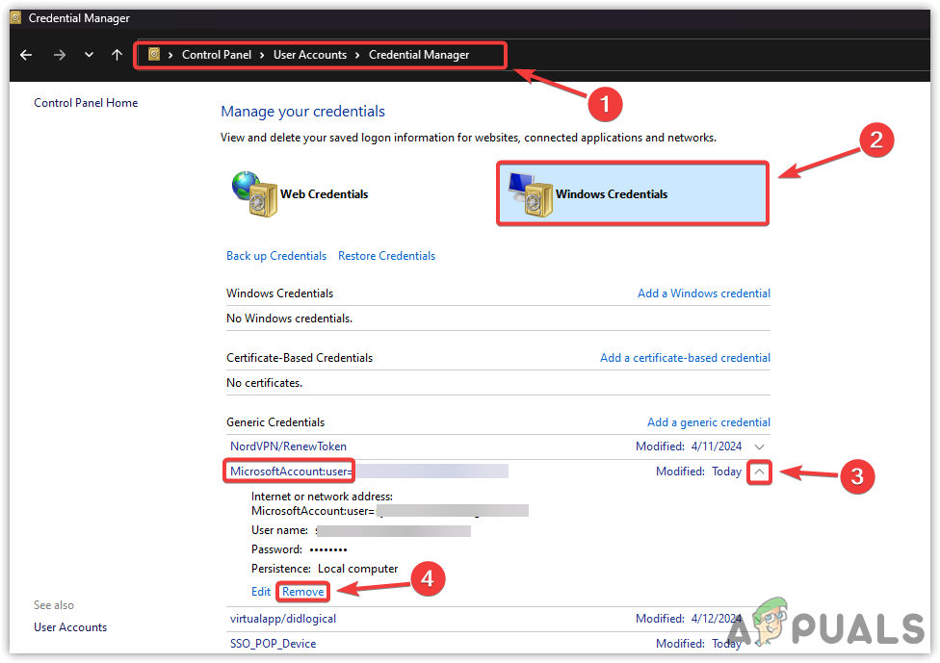Click the MicrosoftAccount:user= credential entry
The image size is (940, 663).
pyautogui.click(x=291, y=472)
